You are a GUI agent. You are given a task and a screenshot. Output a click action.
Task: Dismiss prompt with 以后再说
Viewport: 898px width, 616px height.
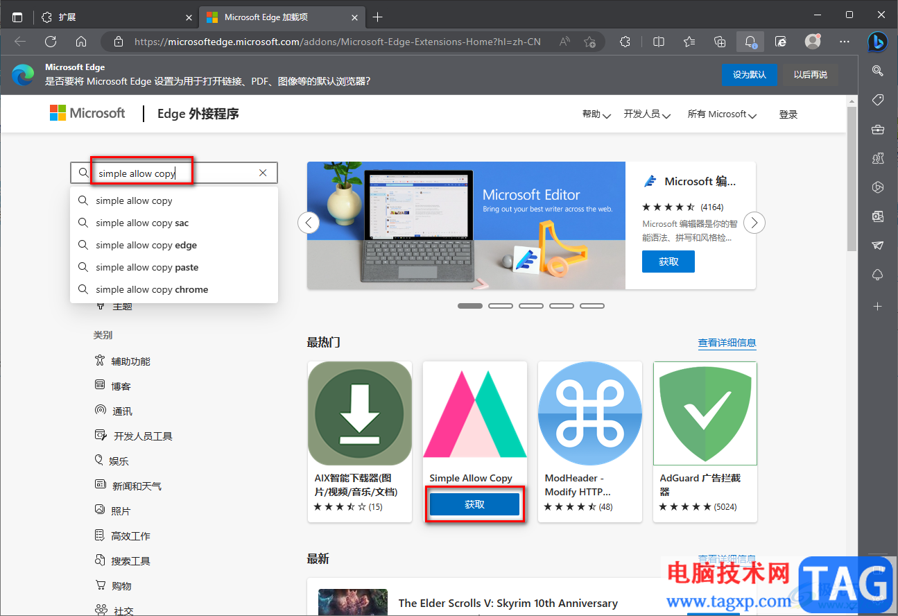pyautogui.click(x=811, y=74)
